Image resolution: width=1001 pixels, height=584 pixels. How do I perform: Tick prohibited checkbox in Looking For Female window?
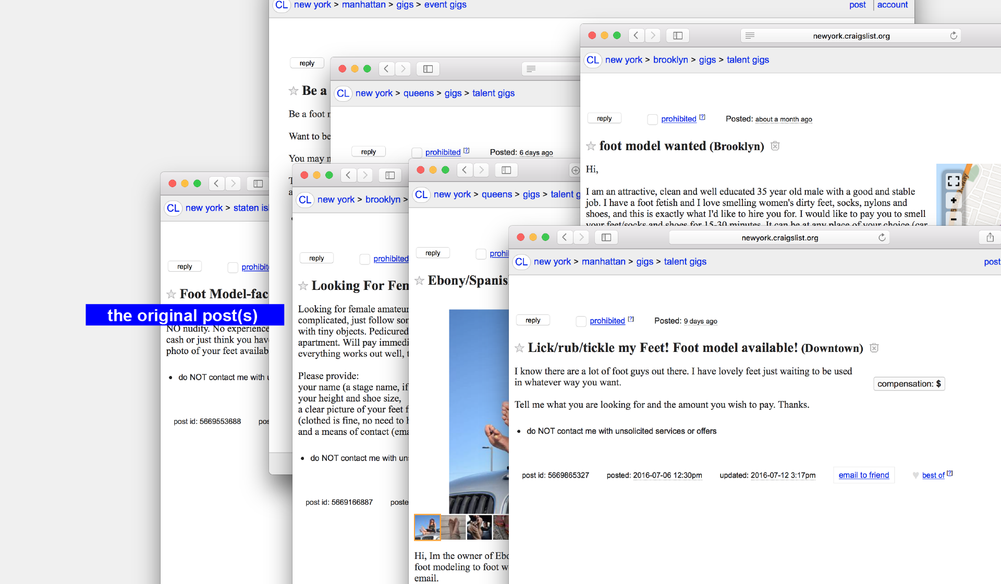click(x=364, y=259)
